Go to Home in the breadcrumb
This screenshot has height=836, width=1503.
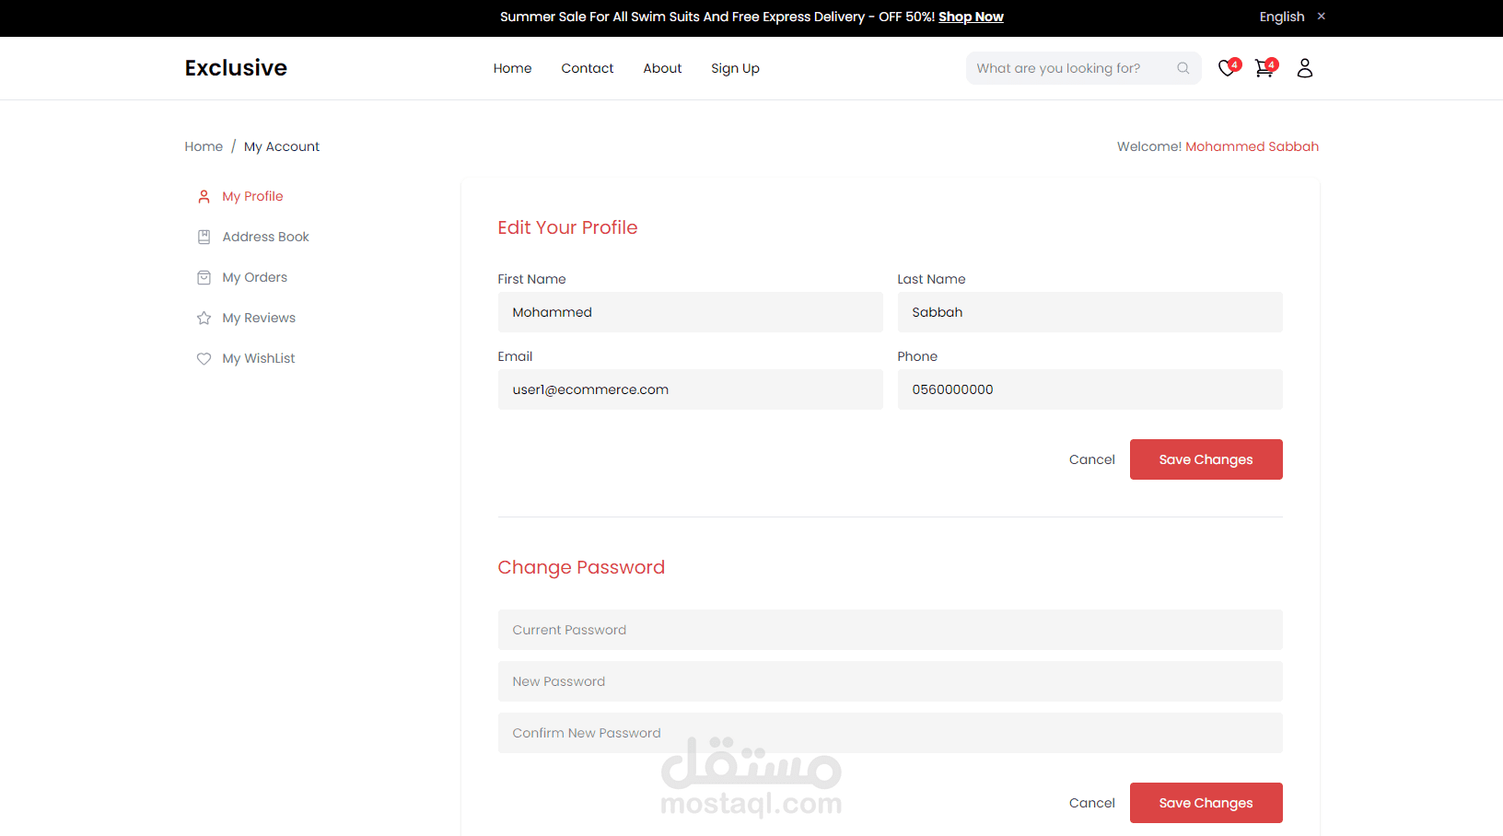204,146
